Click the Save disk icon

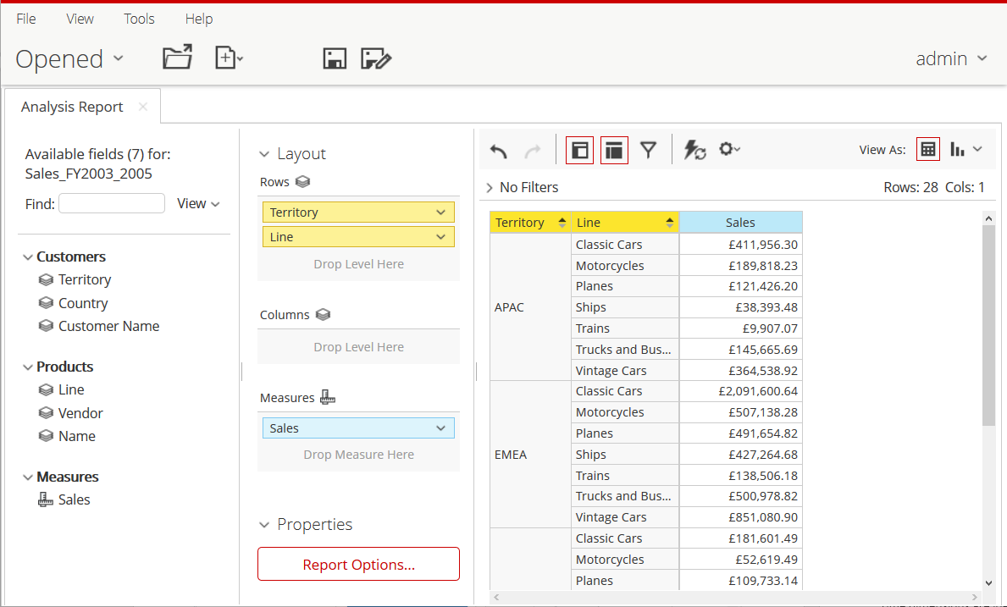tap(335, 58)
